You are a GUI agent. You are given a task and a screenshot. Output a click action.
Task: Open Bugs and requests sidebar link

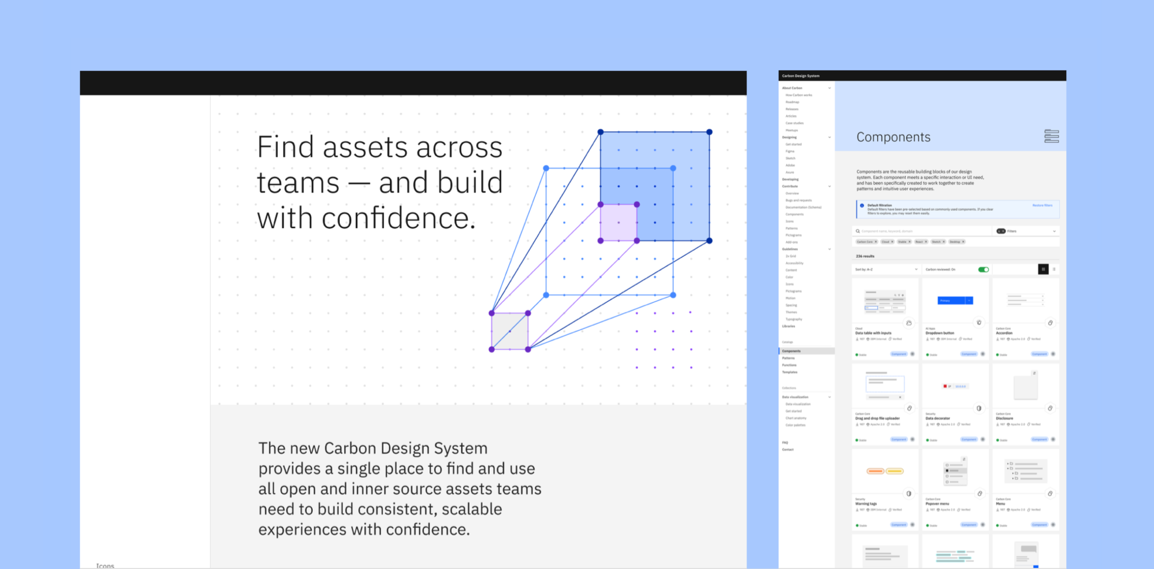click(798, 201)
